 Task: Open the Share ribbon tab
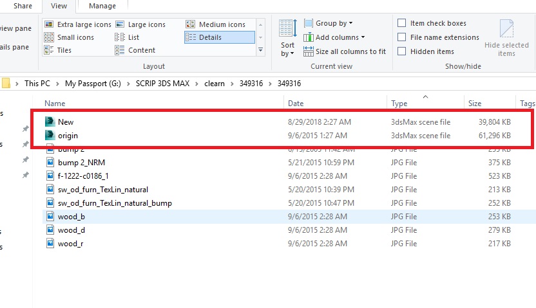(x=23, y=6)
